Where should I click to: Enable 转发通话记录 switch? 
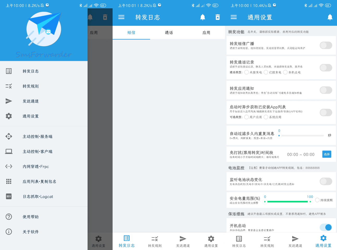tap(326, 68)
